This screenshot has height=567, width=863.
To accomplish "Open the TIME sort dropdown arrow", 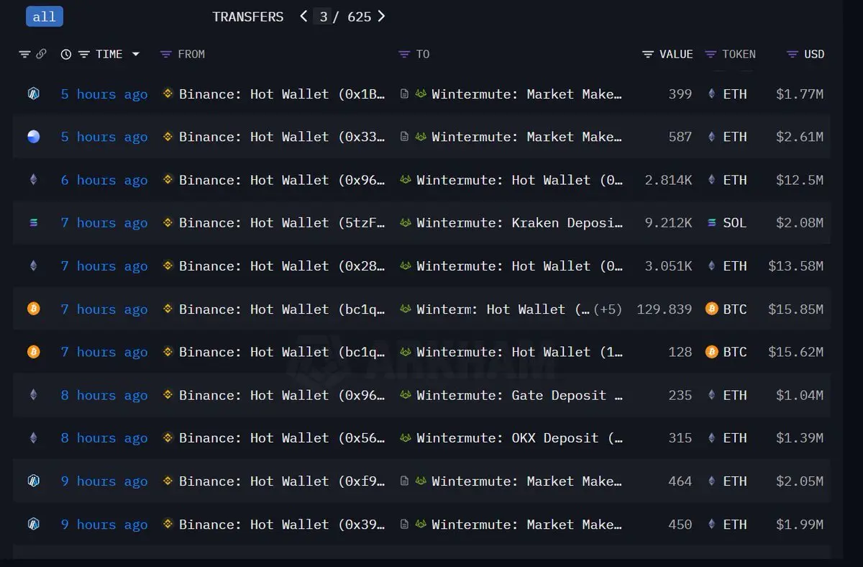I will (x=135, y=54).
